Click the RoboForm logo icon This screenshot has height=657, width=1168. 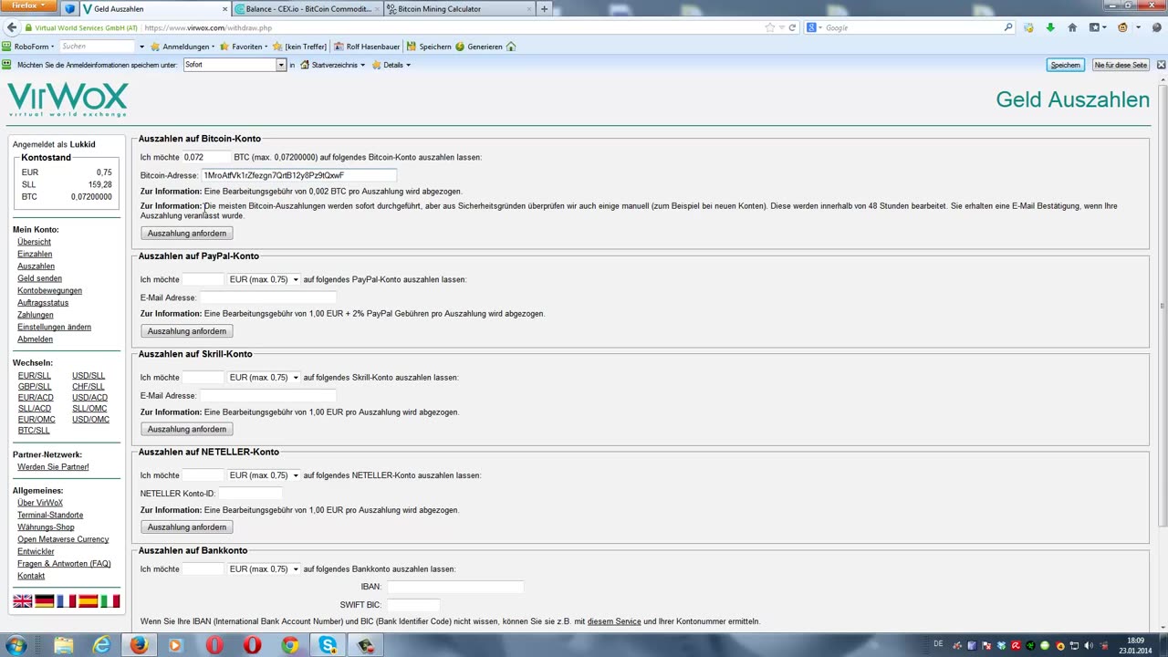[x=7, y=47]
